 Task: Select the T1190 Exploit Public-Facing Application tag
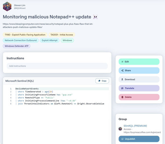[x=25, y=35]
